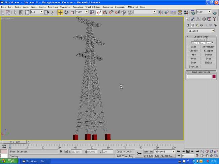The height and width of the screenshot is (164, 219).
Task: Open the Material Editor spheres icon
Action: (186, 12)
